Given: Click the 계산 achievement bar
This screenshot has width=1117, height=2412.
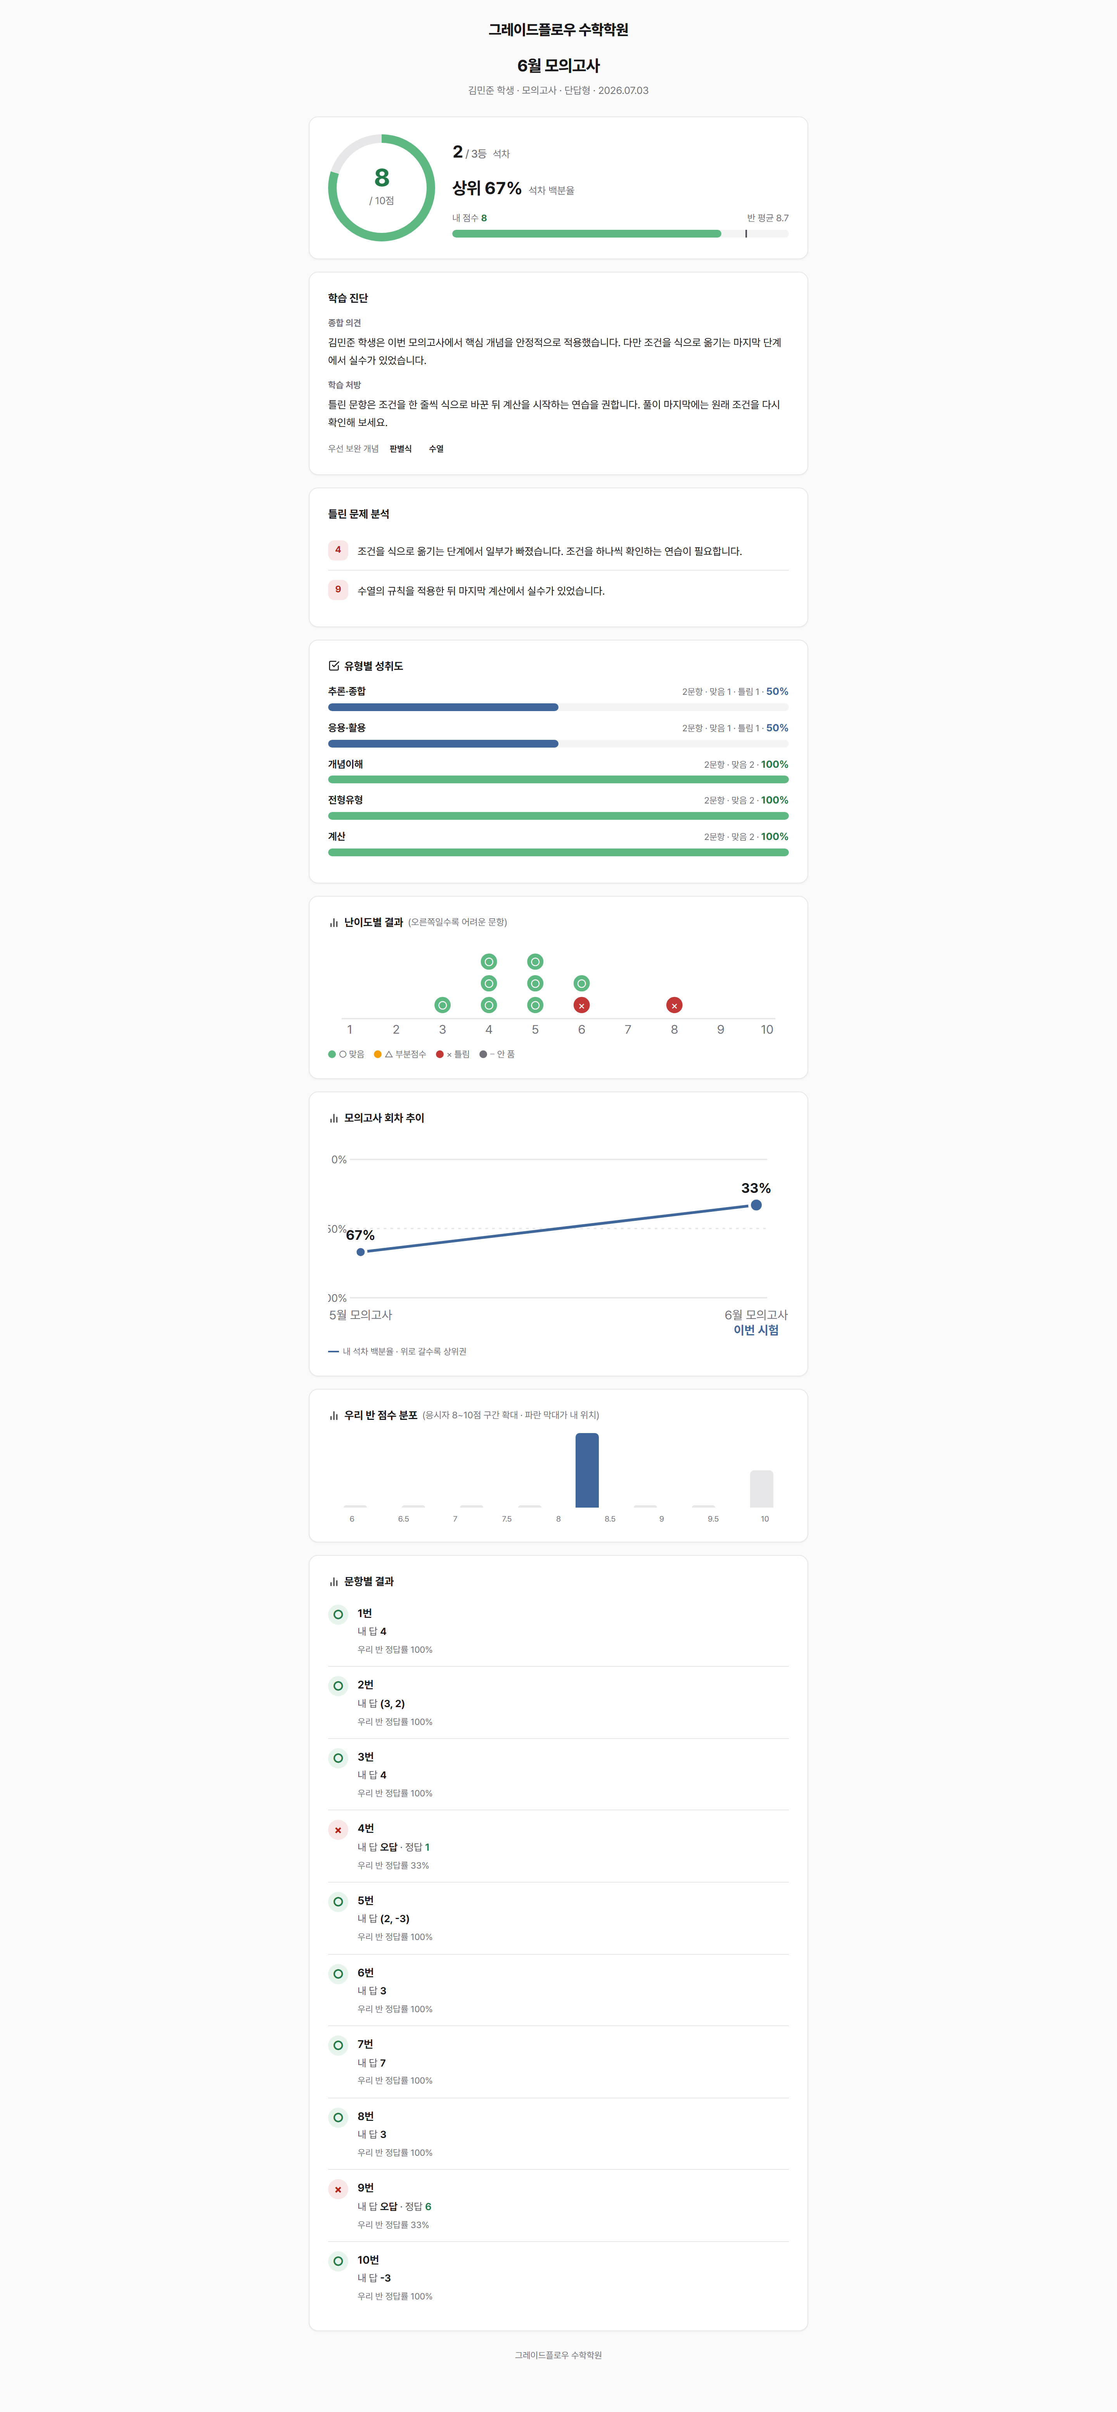Looking at the screenshot, I should pos(558,852).
